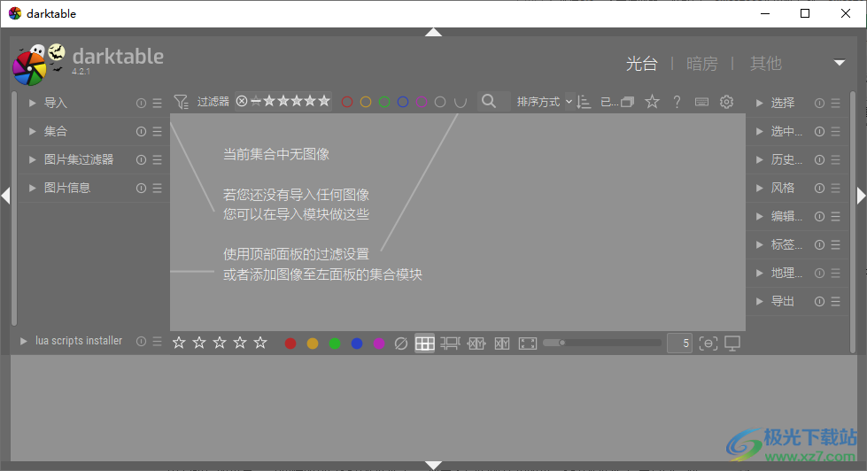Apply green color label swatch
Image resolution: width=867 pixels, height=471 pixels.
[335, 344]
